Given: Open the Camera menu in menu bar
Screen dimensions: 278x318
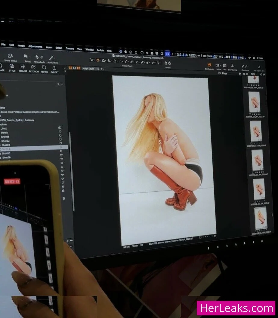Looking at the screenshot, I should [x=69, y=48].
